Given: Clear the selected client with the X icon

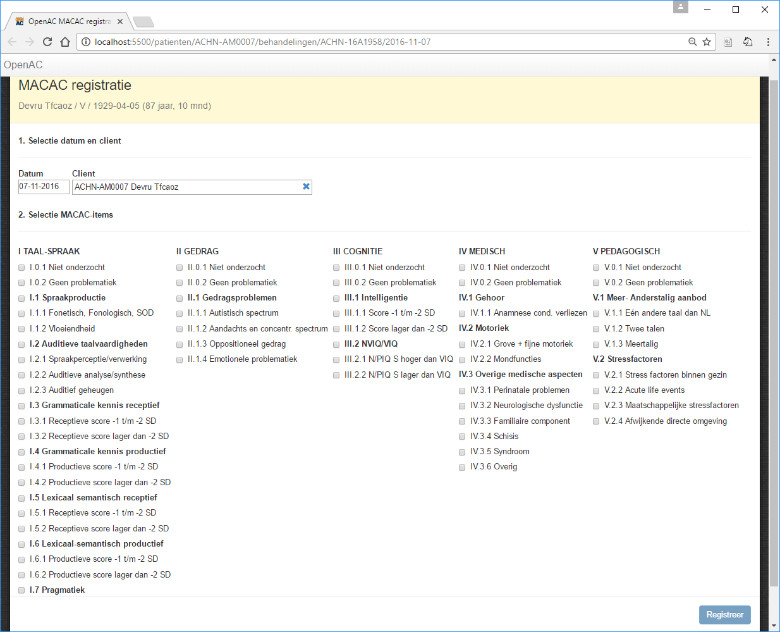Looking at the screenshot, I should (306, 187).
